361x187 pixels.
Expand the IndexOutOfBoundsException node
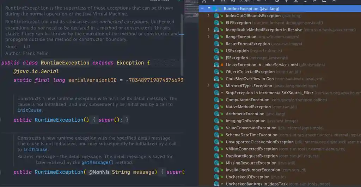click(208, 16)
